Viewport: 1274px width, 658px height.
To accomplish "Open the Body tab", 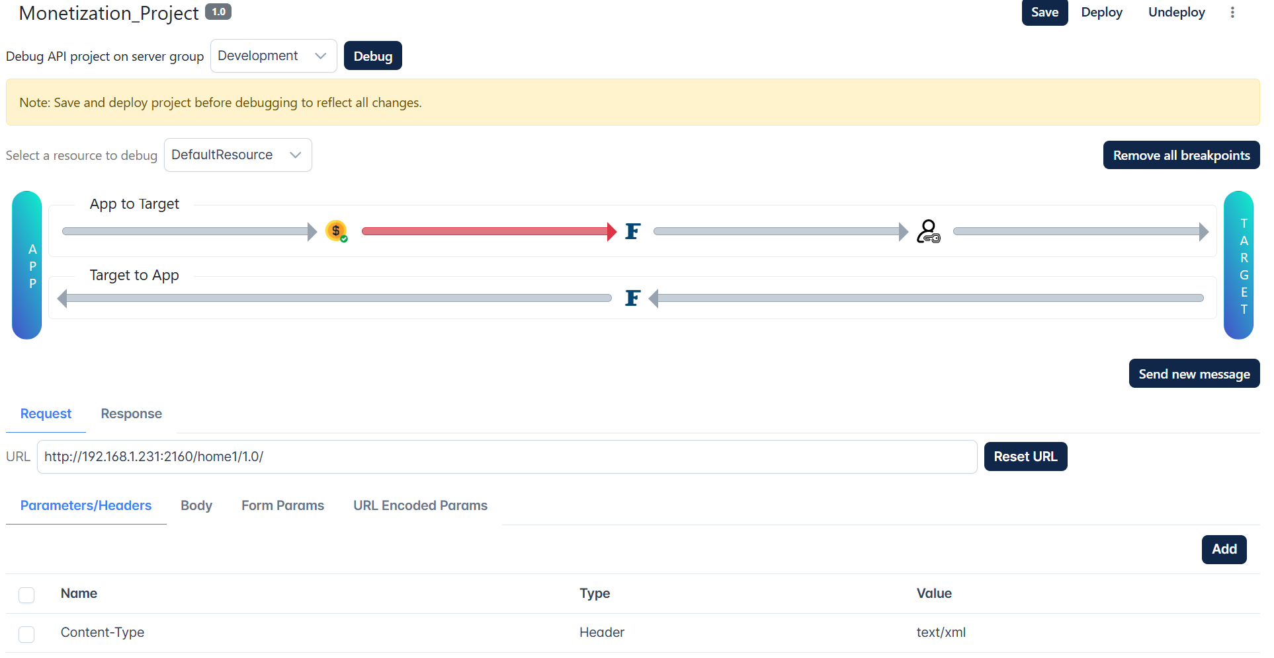I will pos(196,506).
